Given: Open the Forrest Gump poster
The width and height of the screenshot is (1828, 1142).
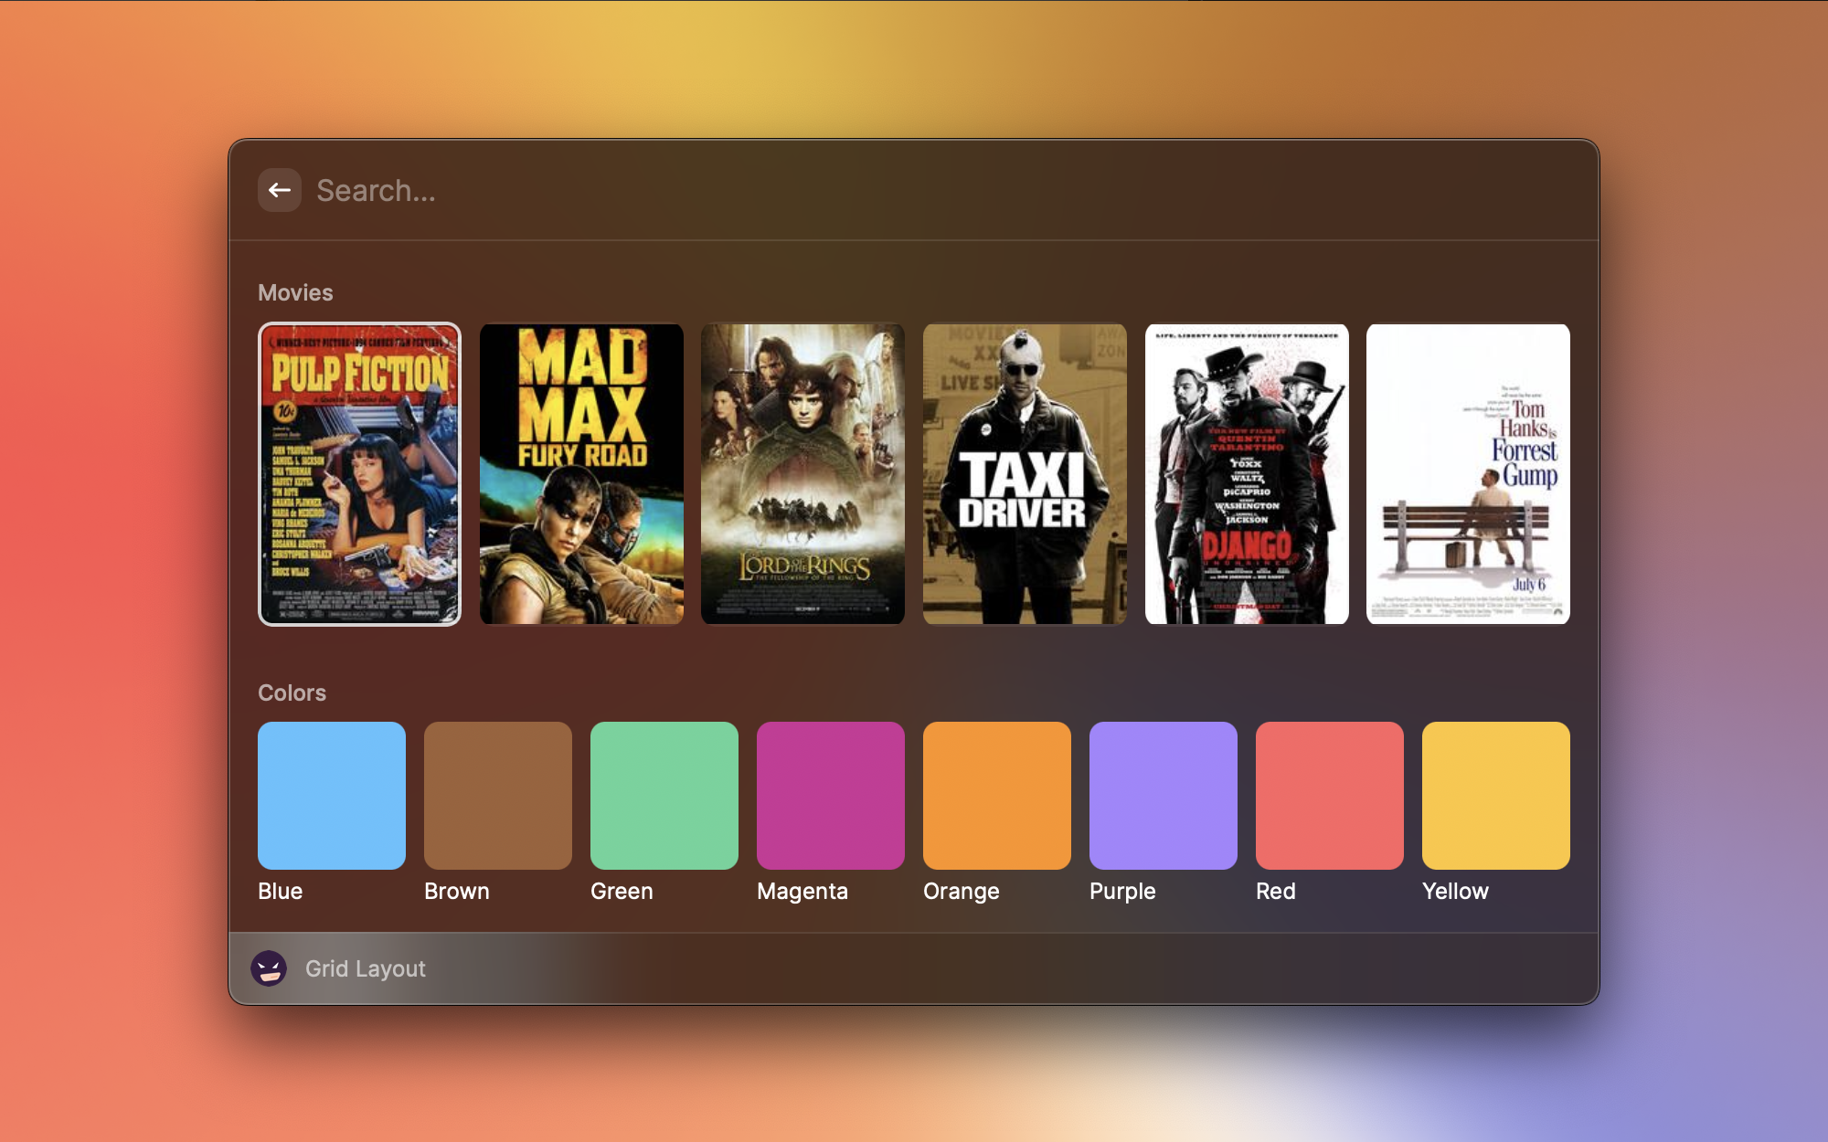Looking at the screenshot, I should [x=1468, y=474].
